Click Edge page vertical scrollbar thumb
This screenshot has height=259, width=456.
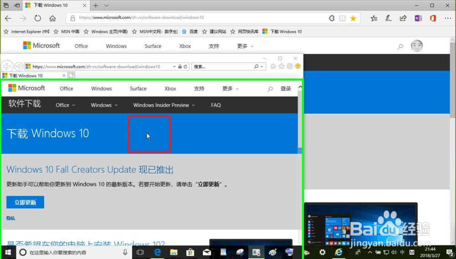point(453,80)
